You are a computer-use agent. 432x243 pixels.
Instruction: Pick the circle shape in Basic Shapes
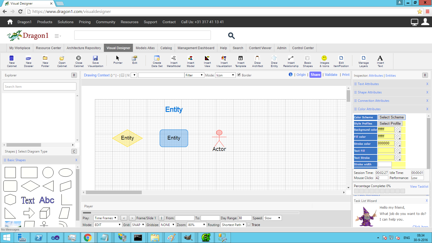pyautogui.click(x=48, y=173)
